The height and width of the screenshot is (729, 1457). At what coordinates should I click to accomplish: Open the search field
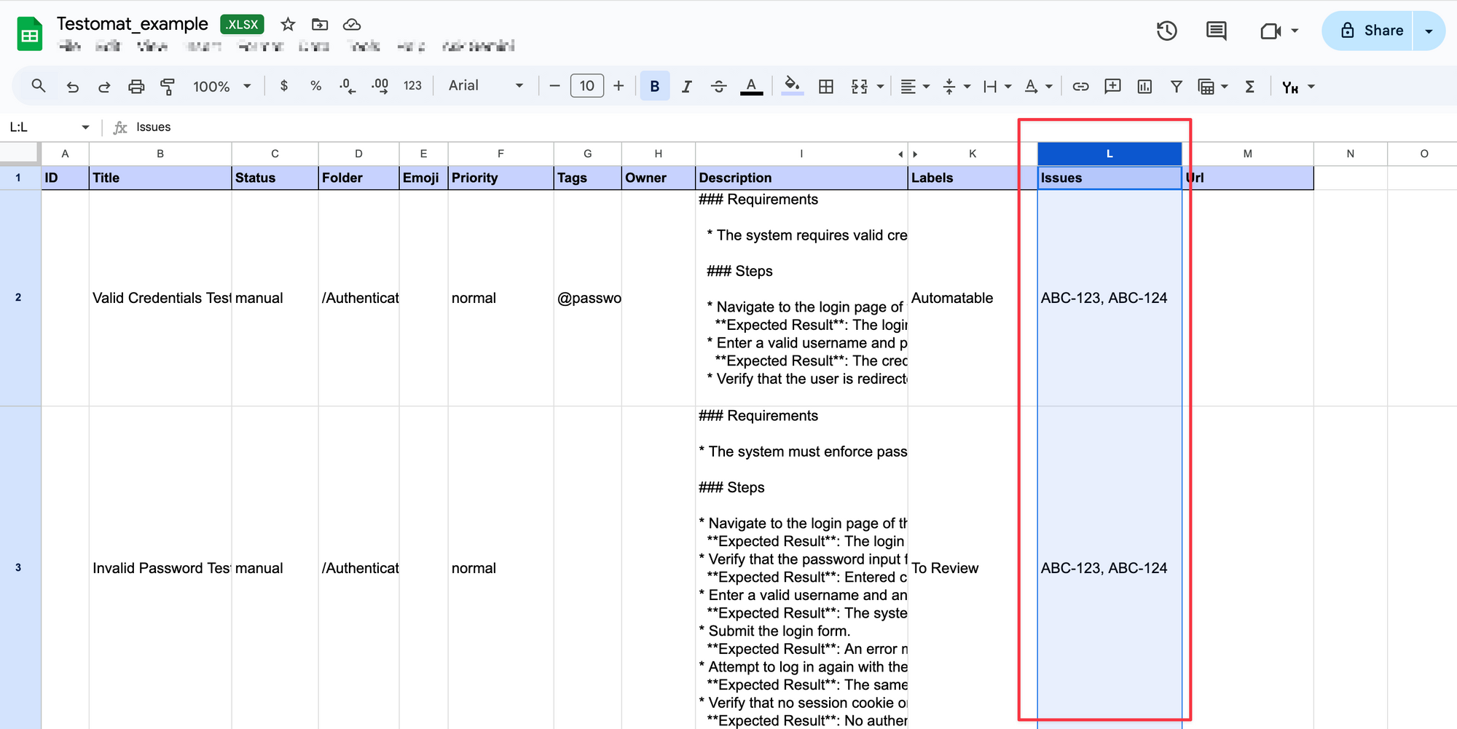(x=38, y=86)
